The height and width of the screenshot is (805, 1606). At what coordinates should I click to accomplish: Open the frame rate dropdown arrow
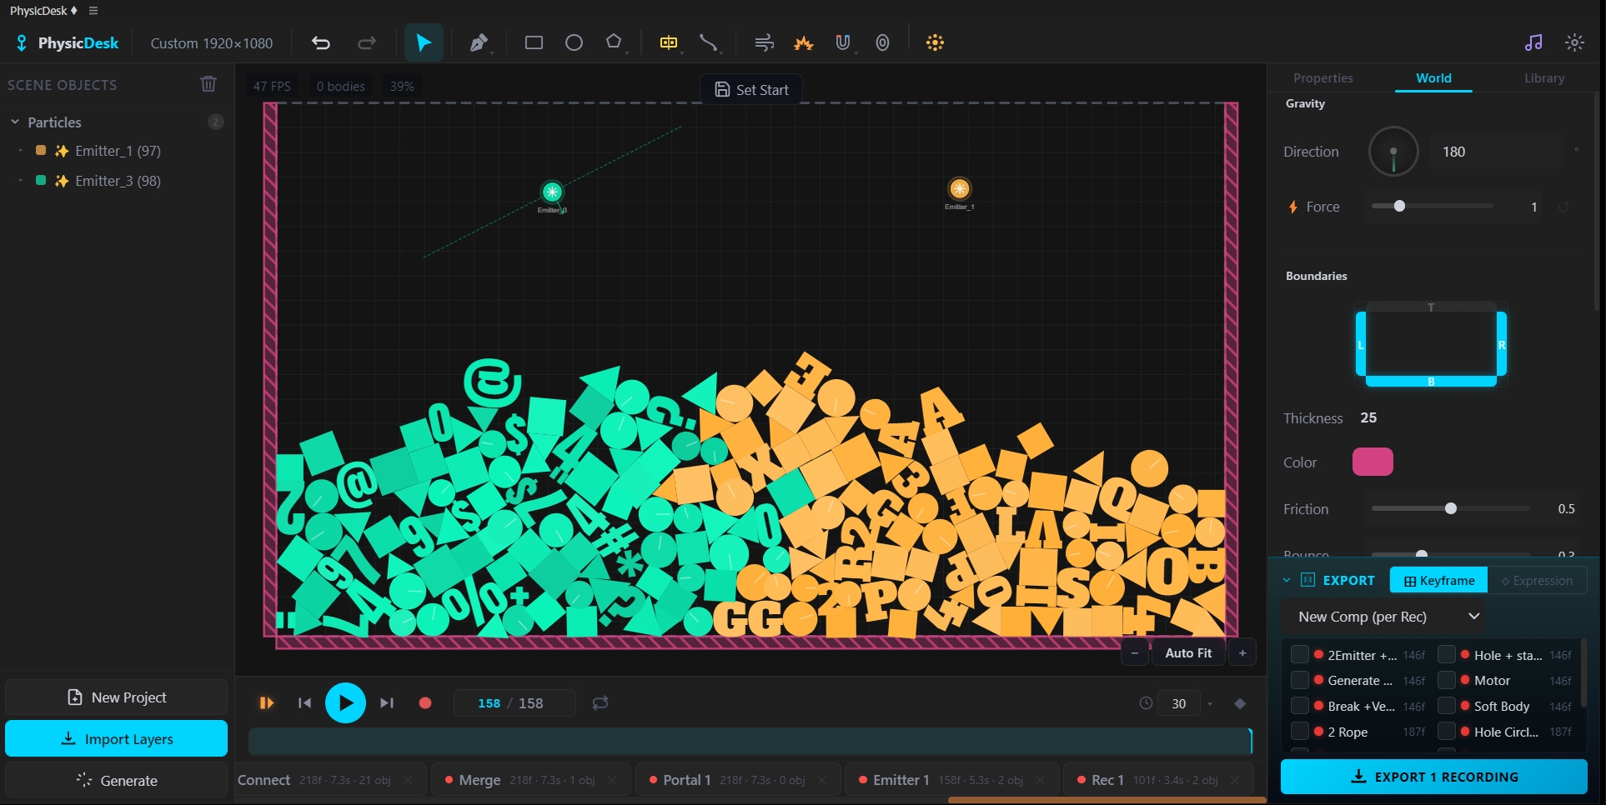tap(1210, 704)
